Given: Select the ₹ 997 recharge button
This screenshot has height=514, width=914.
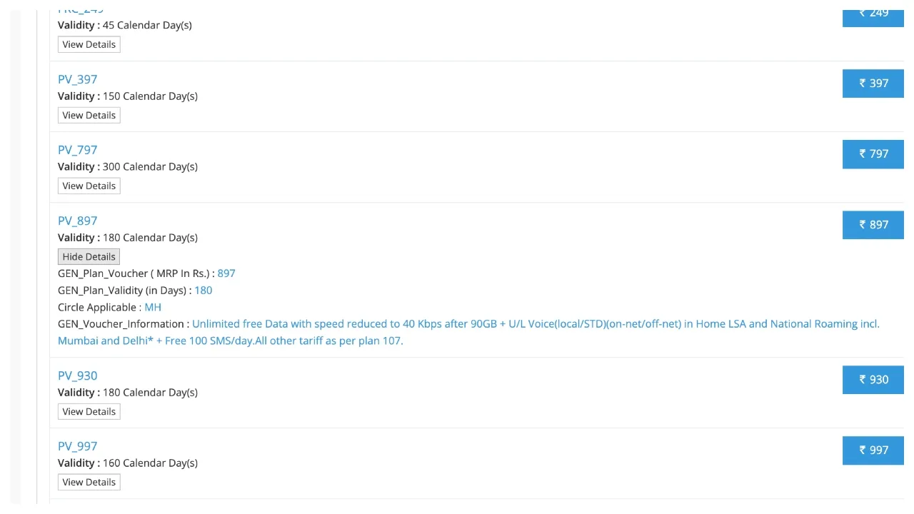Looking at the screenshot, I should coord(873,450).
